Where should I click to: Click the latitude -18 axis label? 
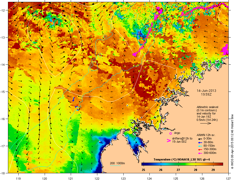[3, 173]
